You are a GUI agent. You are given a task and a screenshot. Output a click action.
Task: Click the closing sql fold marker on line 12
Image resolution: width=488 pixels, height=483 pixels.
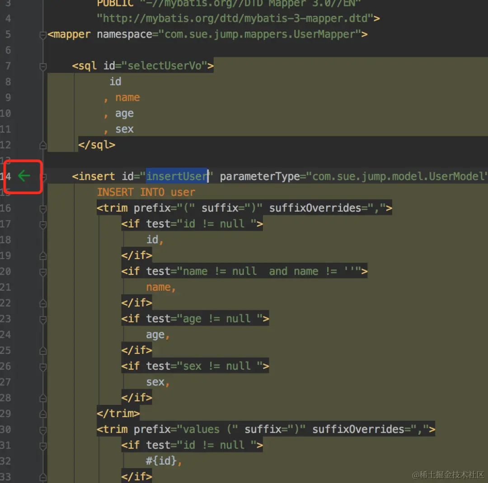pos(43,145)
